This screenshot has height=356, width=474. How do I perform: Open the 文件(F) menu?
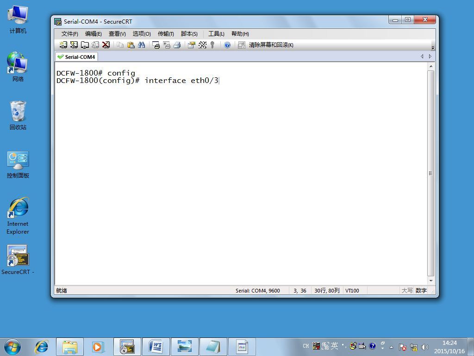click(x=69, y=33)
